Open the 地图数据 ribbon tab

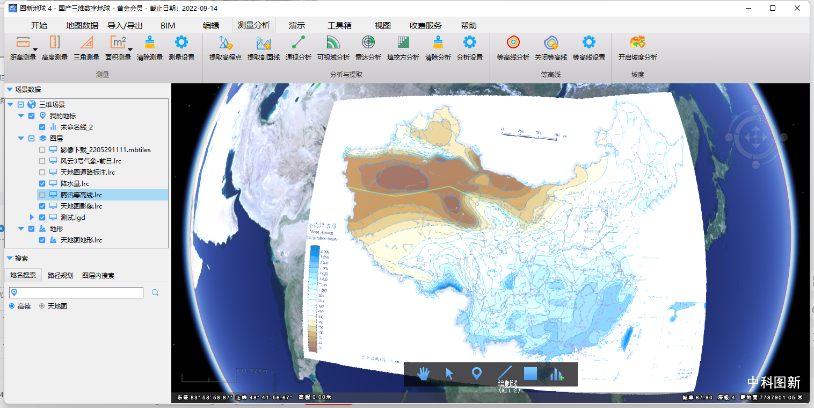82,25
